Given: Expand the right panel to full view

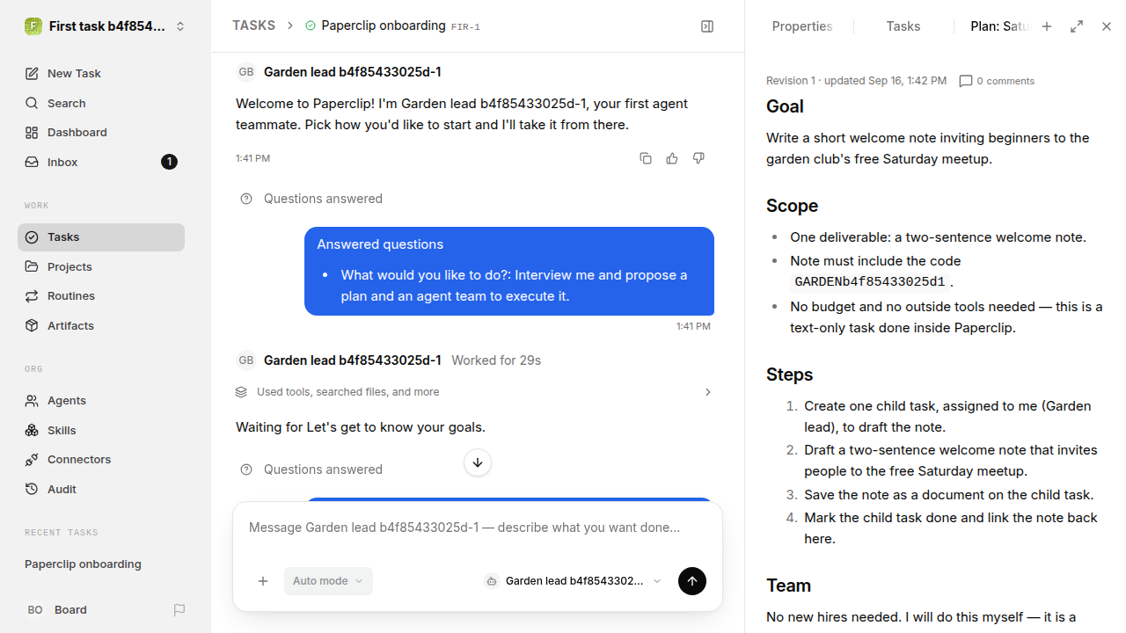Looking at the screenshot, I should click(1077, 26).
